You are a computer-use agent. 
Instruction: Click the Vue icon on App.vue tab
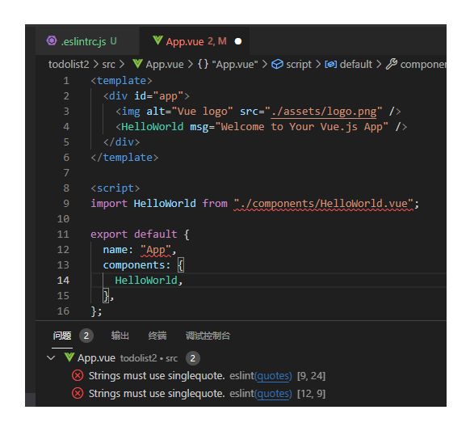pyautogui.click(x=157, y=40)
